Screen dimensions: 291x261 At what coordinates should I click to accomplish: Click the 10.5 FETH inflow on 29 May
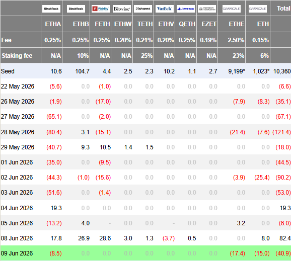(105, 147)
